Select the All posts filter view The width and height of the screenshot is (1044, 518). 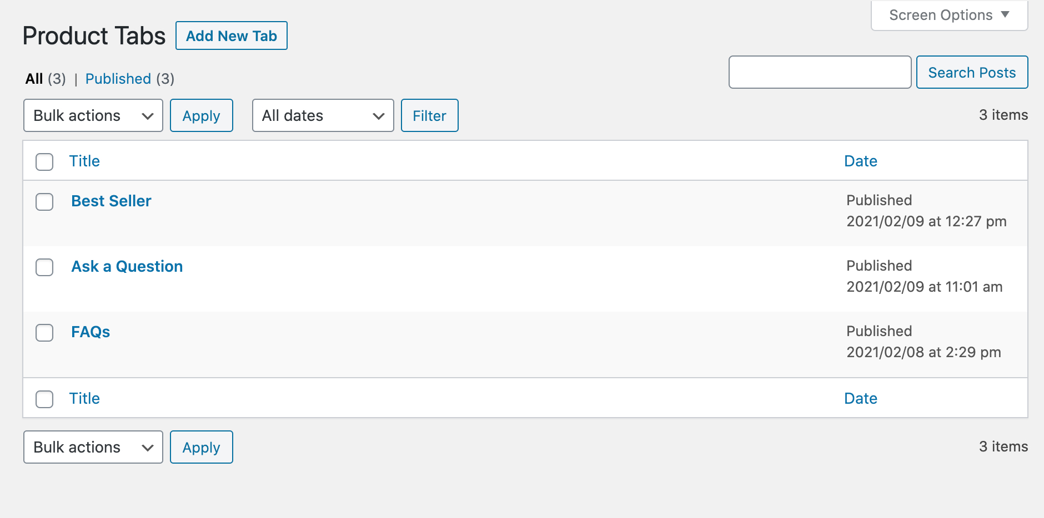(34, 79)
